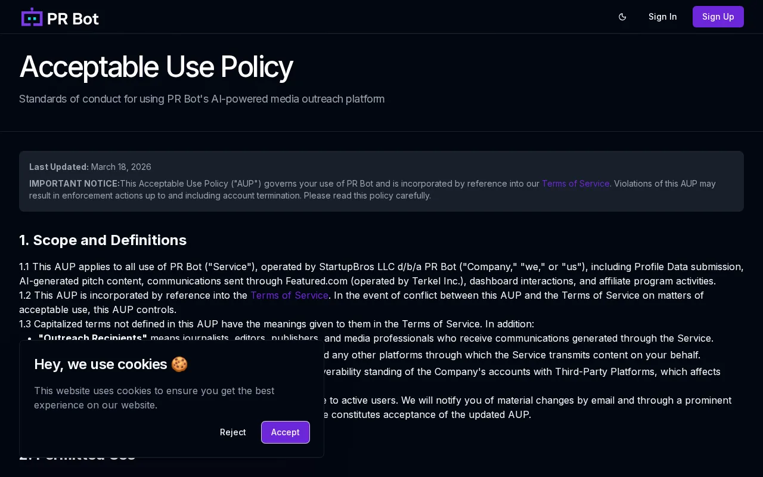763x477 pixels.
Task: Click the 'IMPORTANT NOTICE:' label
Action: (x=75, y=184)
